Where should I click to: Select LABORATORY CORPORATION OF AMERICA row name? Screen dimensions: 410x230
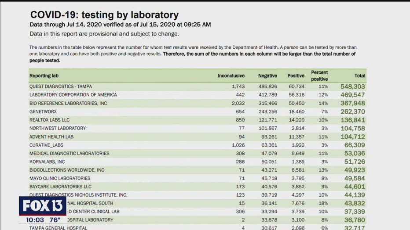(x=73, y=95)
